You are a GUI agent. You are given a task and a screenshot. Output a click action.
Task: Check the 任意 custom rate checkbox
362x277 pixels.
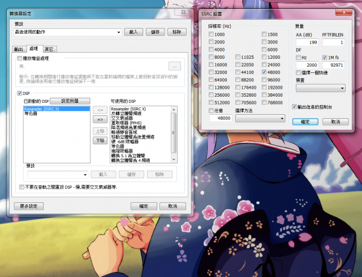tap(211, 111)
